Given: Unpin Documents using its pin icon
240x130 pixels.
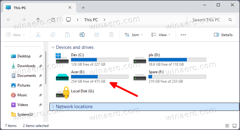Looking at the screenshot, I should tap(40, 76).
